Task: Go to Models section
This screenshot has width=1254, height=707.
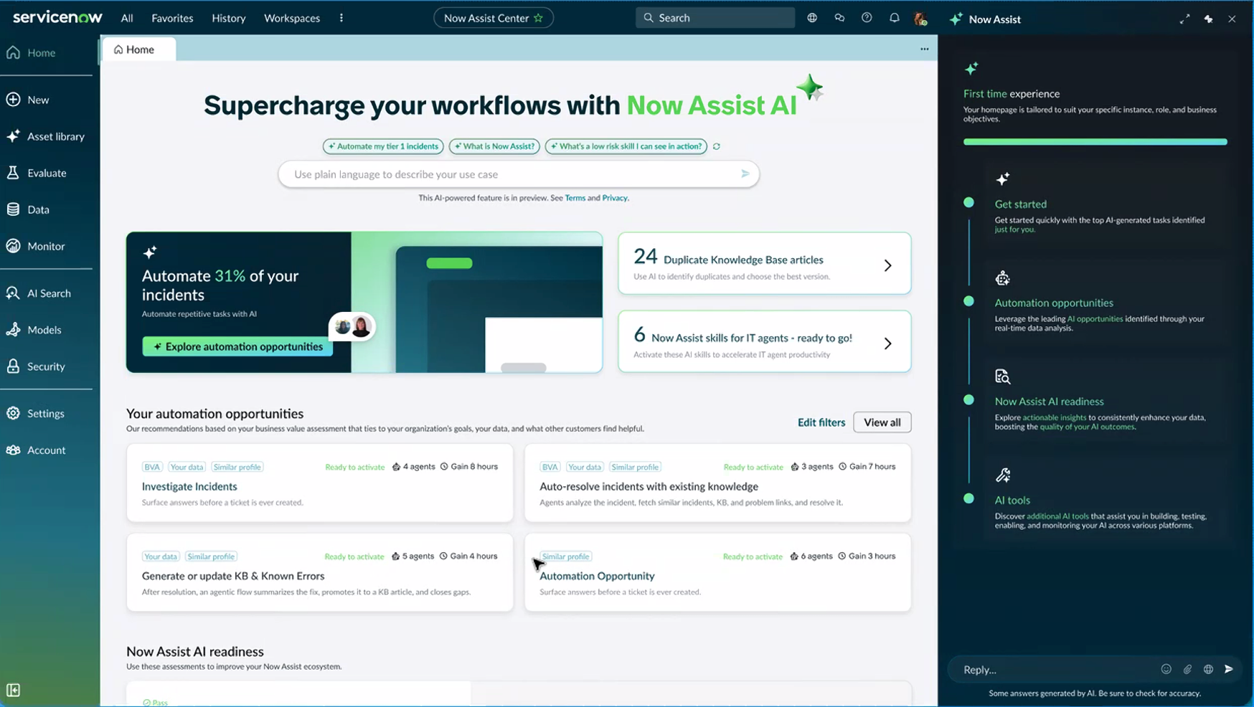Action: pos(34,330)
